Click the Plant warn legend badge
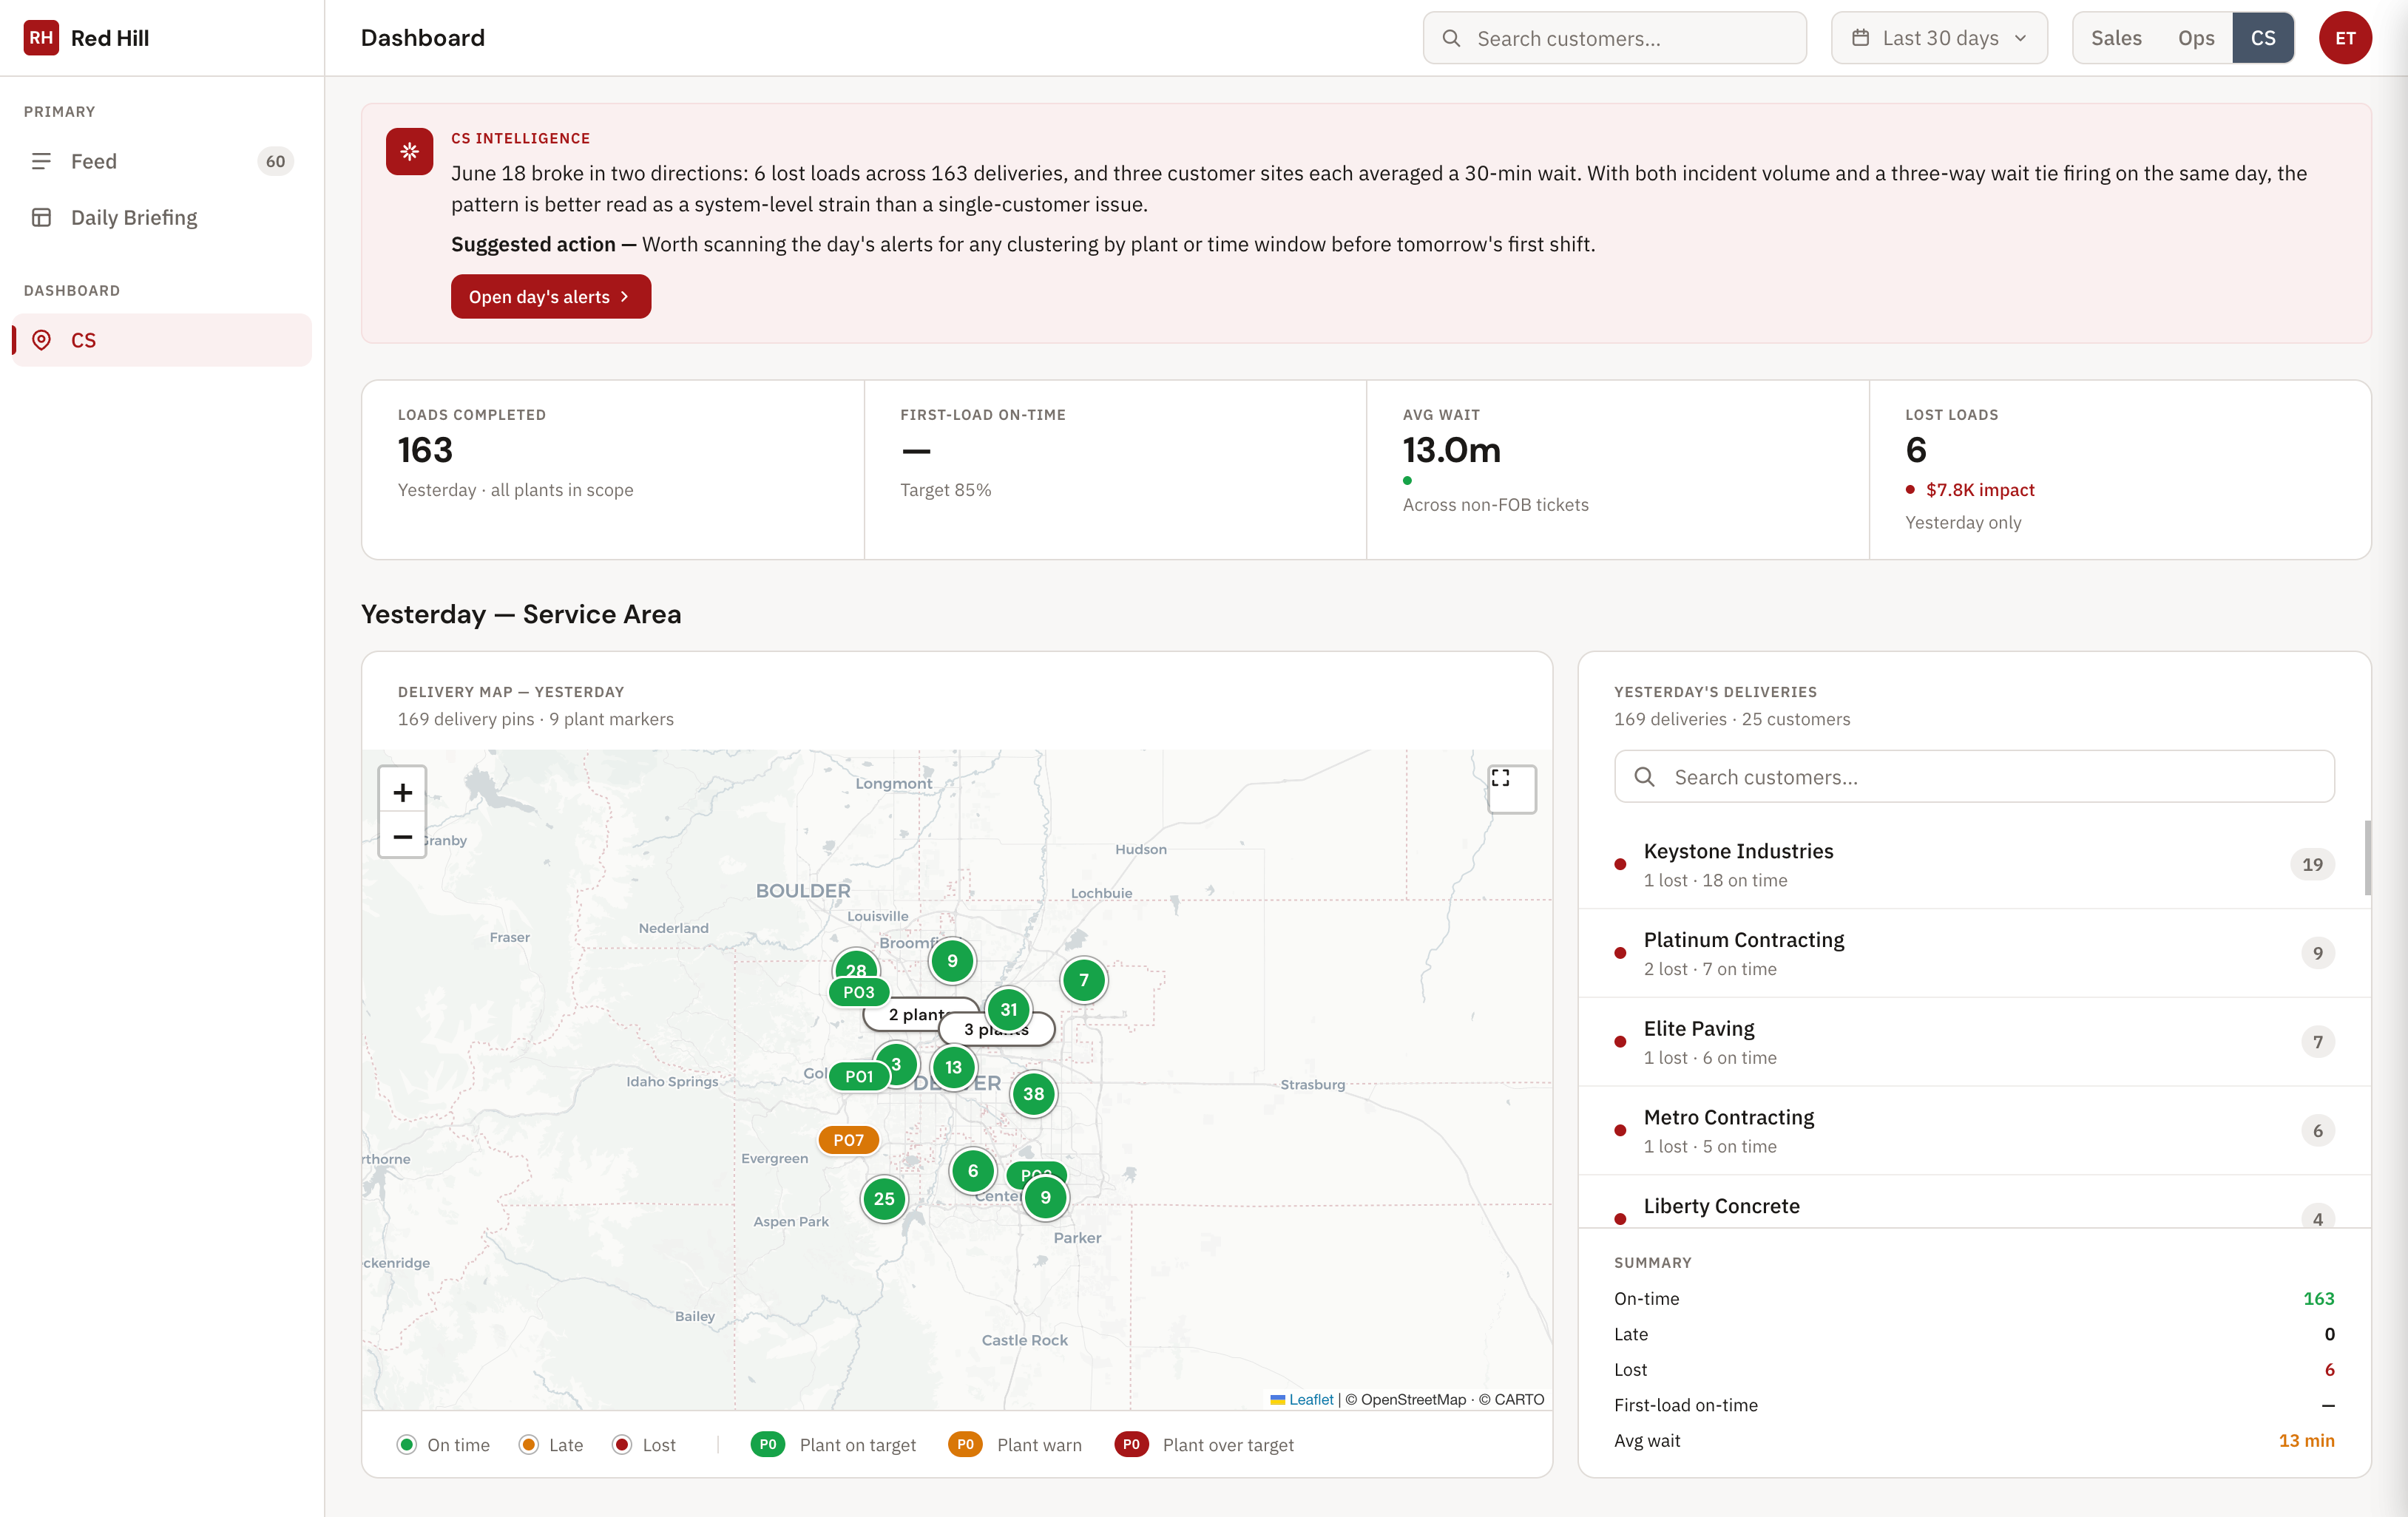Viewport: 2408px width, 1517px height. 965,1445
